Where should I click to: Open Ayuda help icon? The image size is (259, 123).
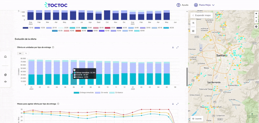[x=178, y=5]
